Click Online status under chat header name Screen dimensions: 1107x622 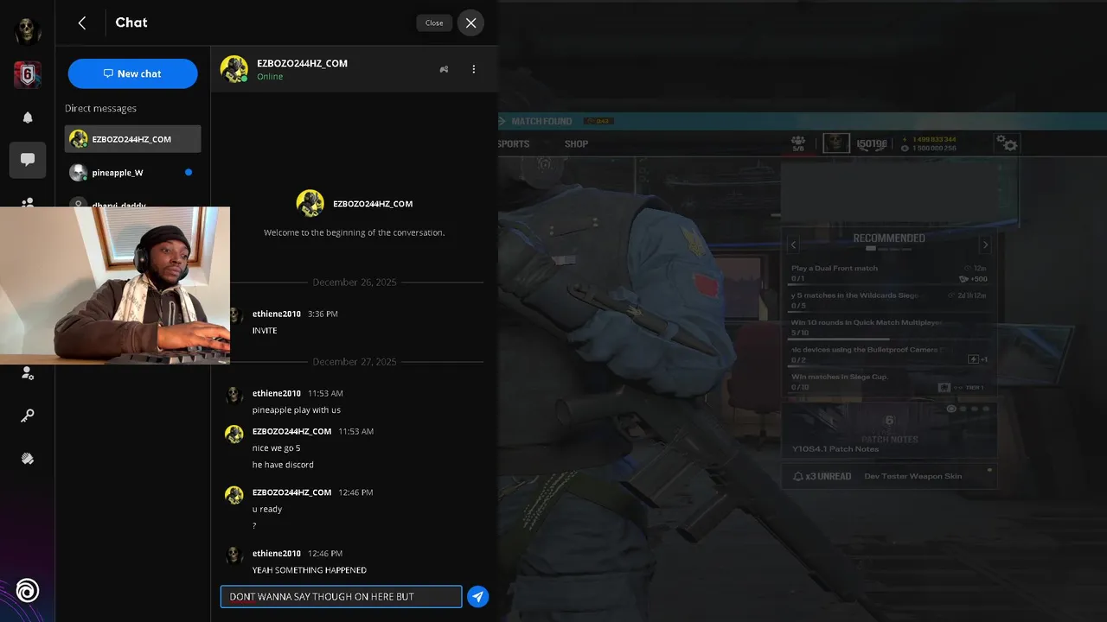coord(270,77)
